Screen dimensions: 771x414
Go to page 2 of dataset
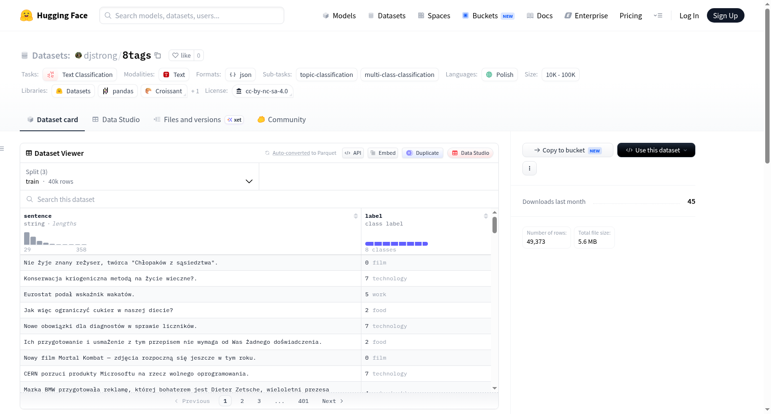242,401
